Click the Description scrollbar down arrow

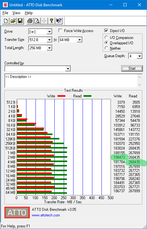[140, 85]
